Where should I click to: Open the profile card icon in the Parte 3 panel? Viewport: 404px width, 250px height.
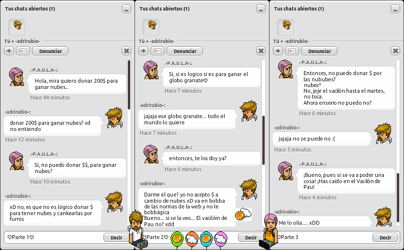point(292,51)
